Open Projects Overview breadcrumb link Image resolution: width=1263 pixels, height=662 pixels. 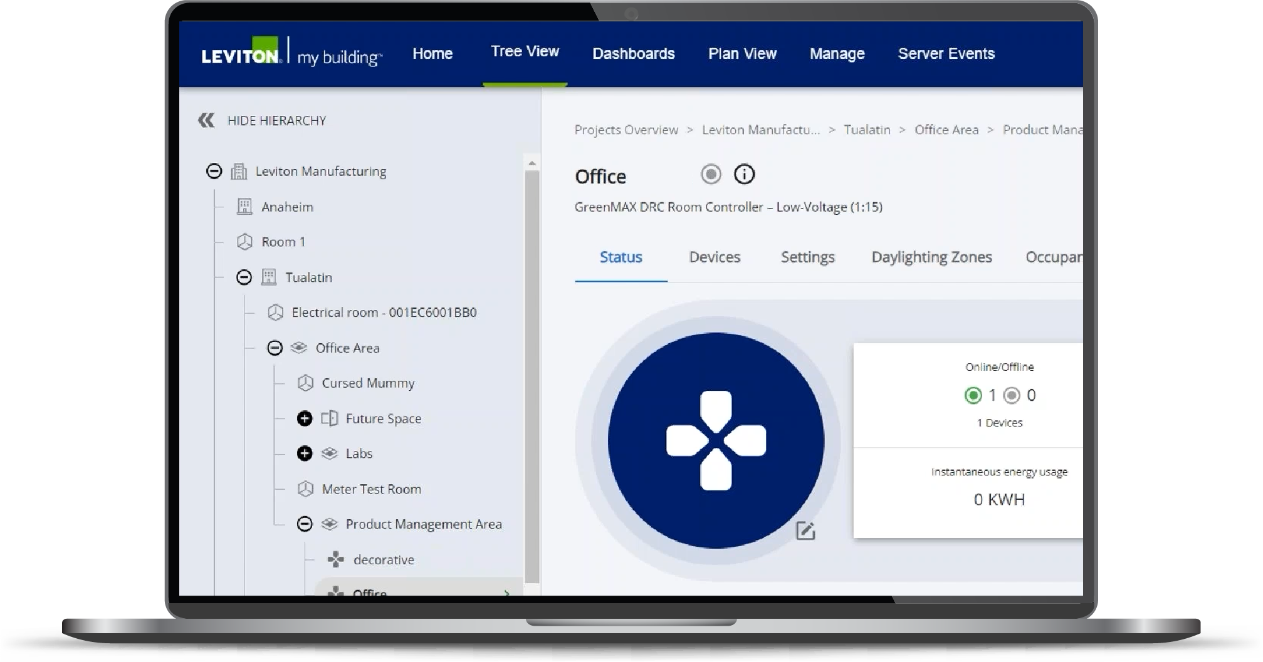coord(626,130)
